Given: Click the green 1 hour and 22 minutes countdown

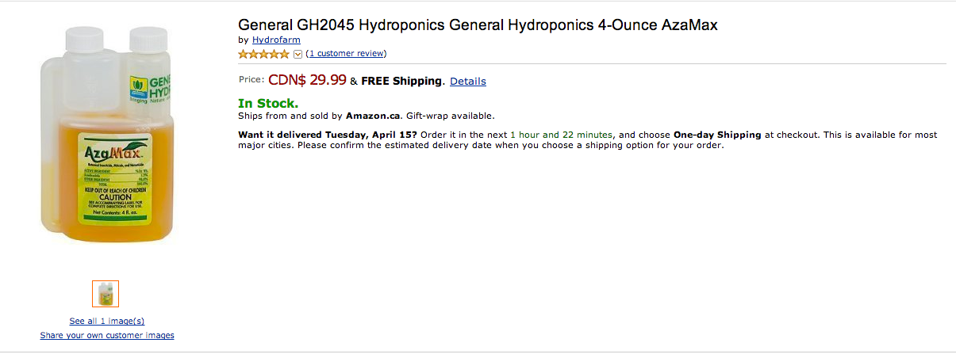Looking at the screenshot, I should coord(561,135).
